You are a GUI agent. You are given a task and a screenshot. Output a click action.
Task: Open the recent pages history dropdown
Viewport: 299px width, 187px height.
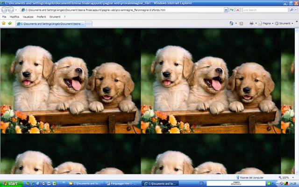[16, 10]
